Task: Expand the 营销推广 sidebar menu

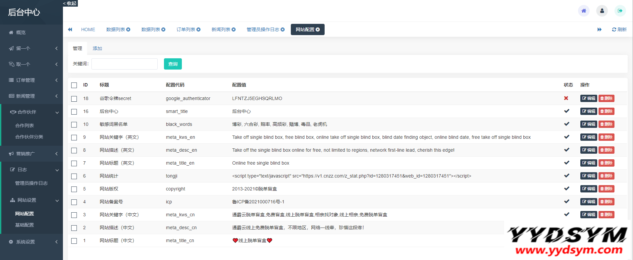Action: [x=31, y=154]
